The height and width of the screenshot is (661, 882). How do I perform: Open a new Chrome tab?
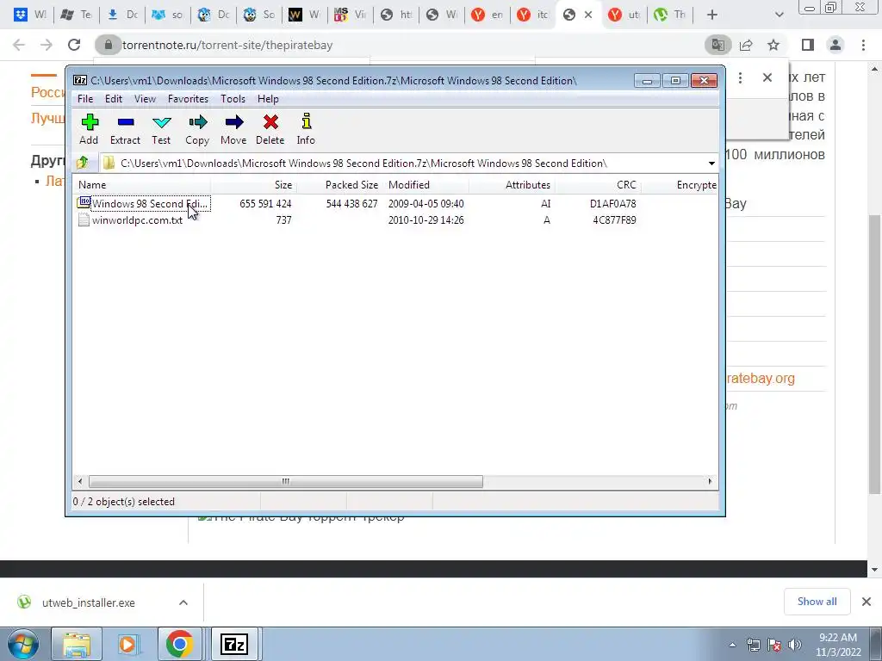click(712, 15)
